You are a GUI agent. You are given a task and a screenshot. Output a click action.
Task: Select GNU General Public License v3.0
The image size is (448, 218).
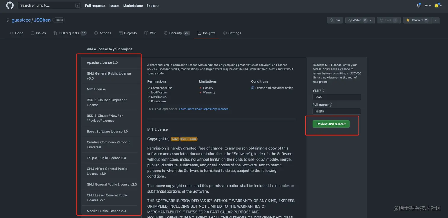(111, 76)
